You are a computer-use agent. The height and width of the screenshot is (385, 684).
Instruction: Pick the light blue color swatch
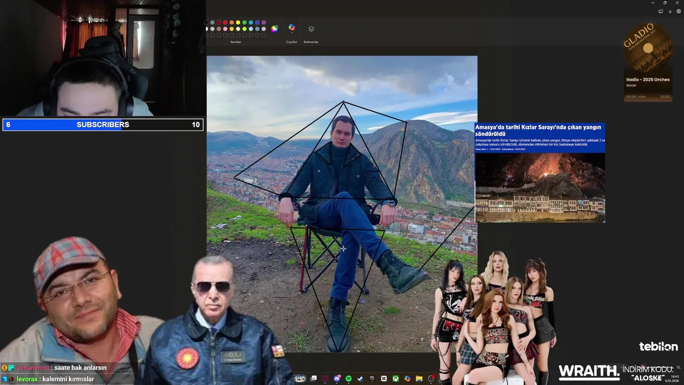coord(251,22)
